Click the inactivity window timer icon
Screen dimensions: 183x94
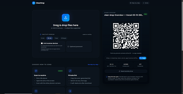pos(41,35)
